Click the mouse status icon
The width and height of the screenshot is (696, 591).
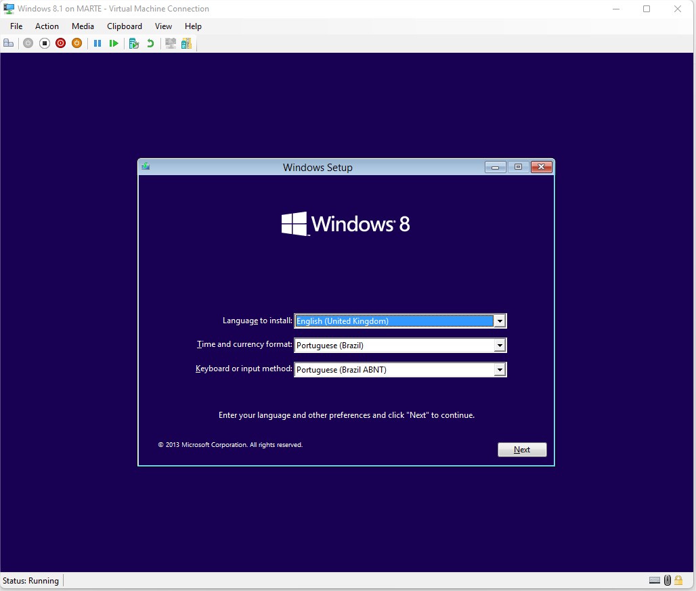click(x=668, y=580)
